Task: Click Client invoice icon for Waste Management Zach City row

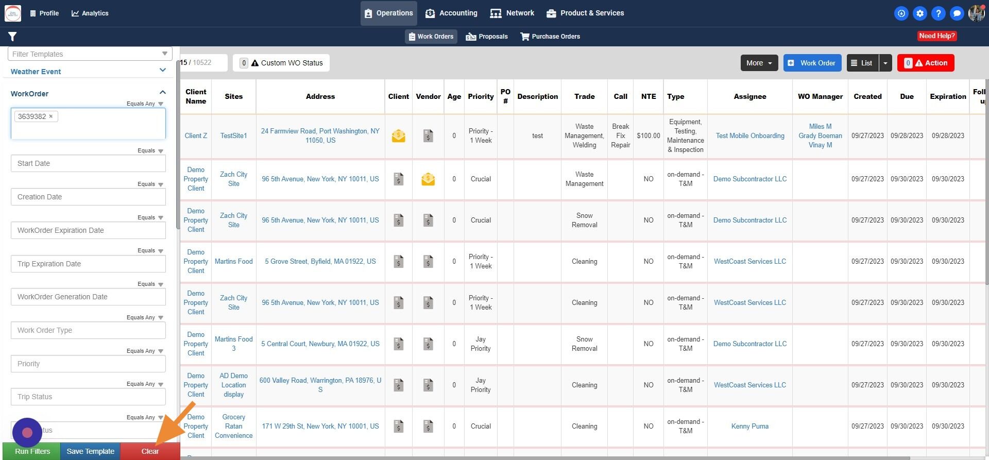Action: click(398, 179)
